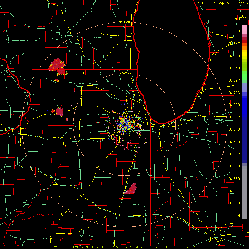
Task: Click the 0.680 scale value
Action: 234,105
